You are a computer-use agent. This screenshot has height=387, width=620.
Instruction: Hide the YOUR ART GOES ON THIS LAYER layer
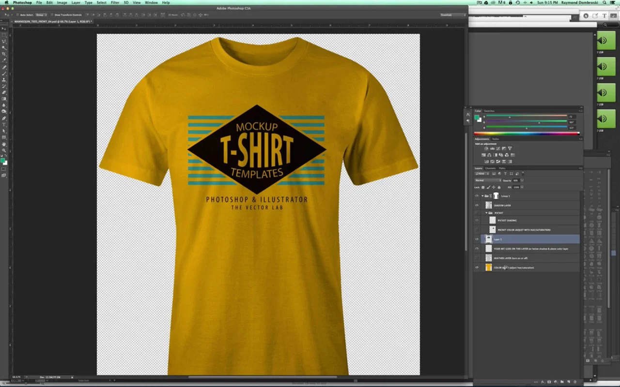click(477, 248)
